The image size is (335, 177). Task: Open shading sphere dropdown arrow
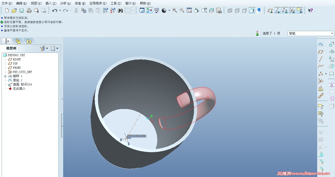169,10
